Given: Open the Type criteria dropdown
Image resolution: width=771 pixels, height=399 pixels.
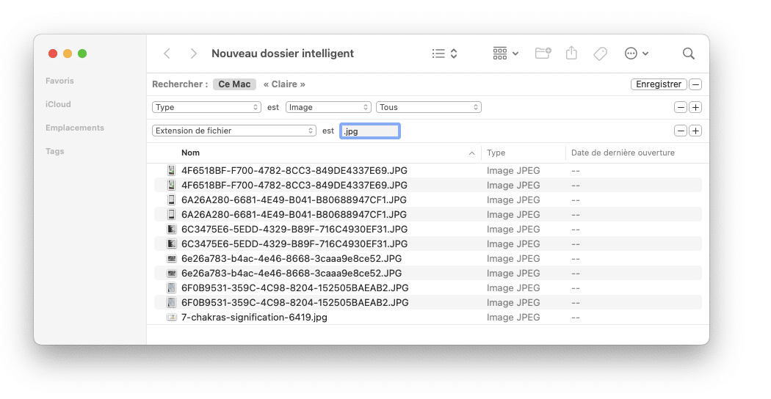Looking at the screenshot, I should 206,107.
